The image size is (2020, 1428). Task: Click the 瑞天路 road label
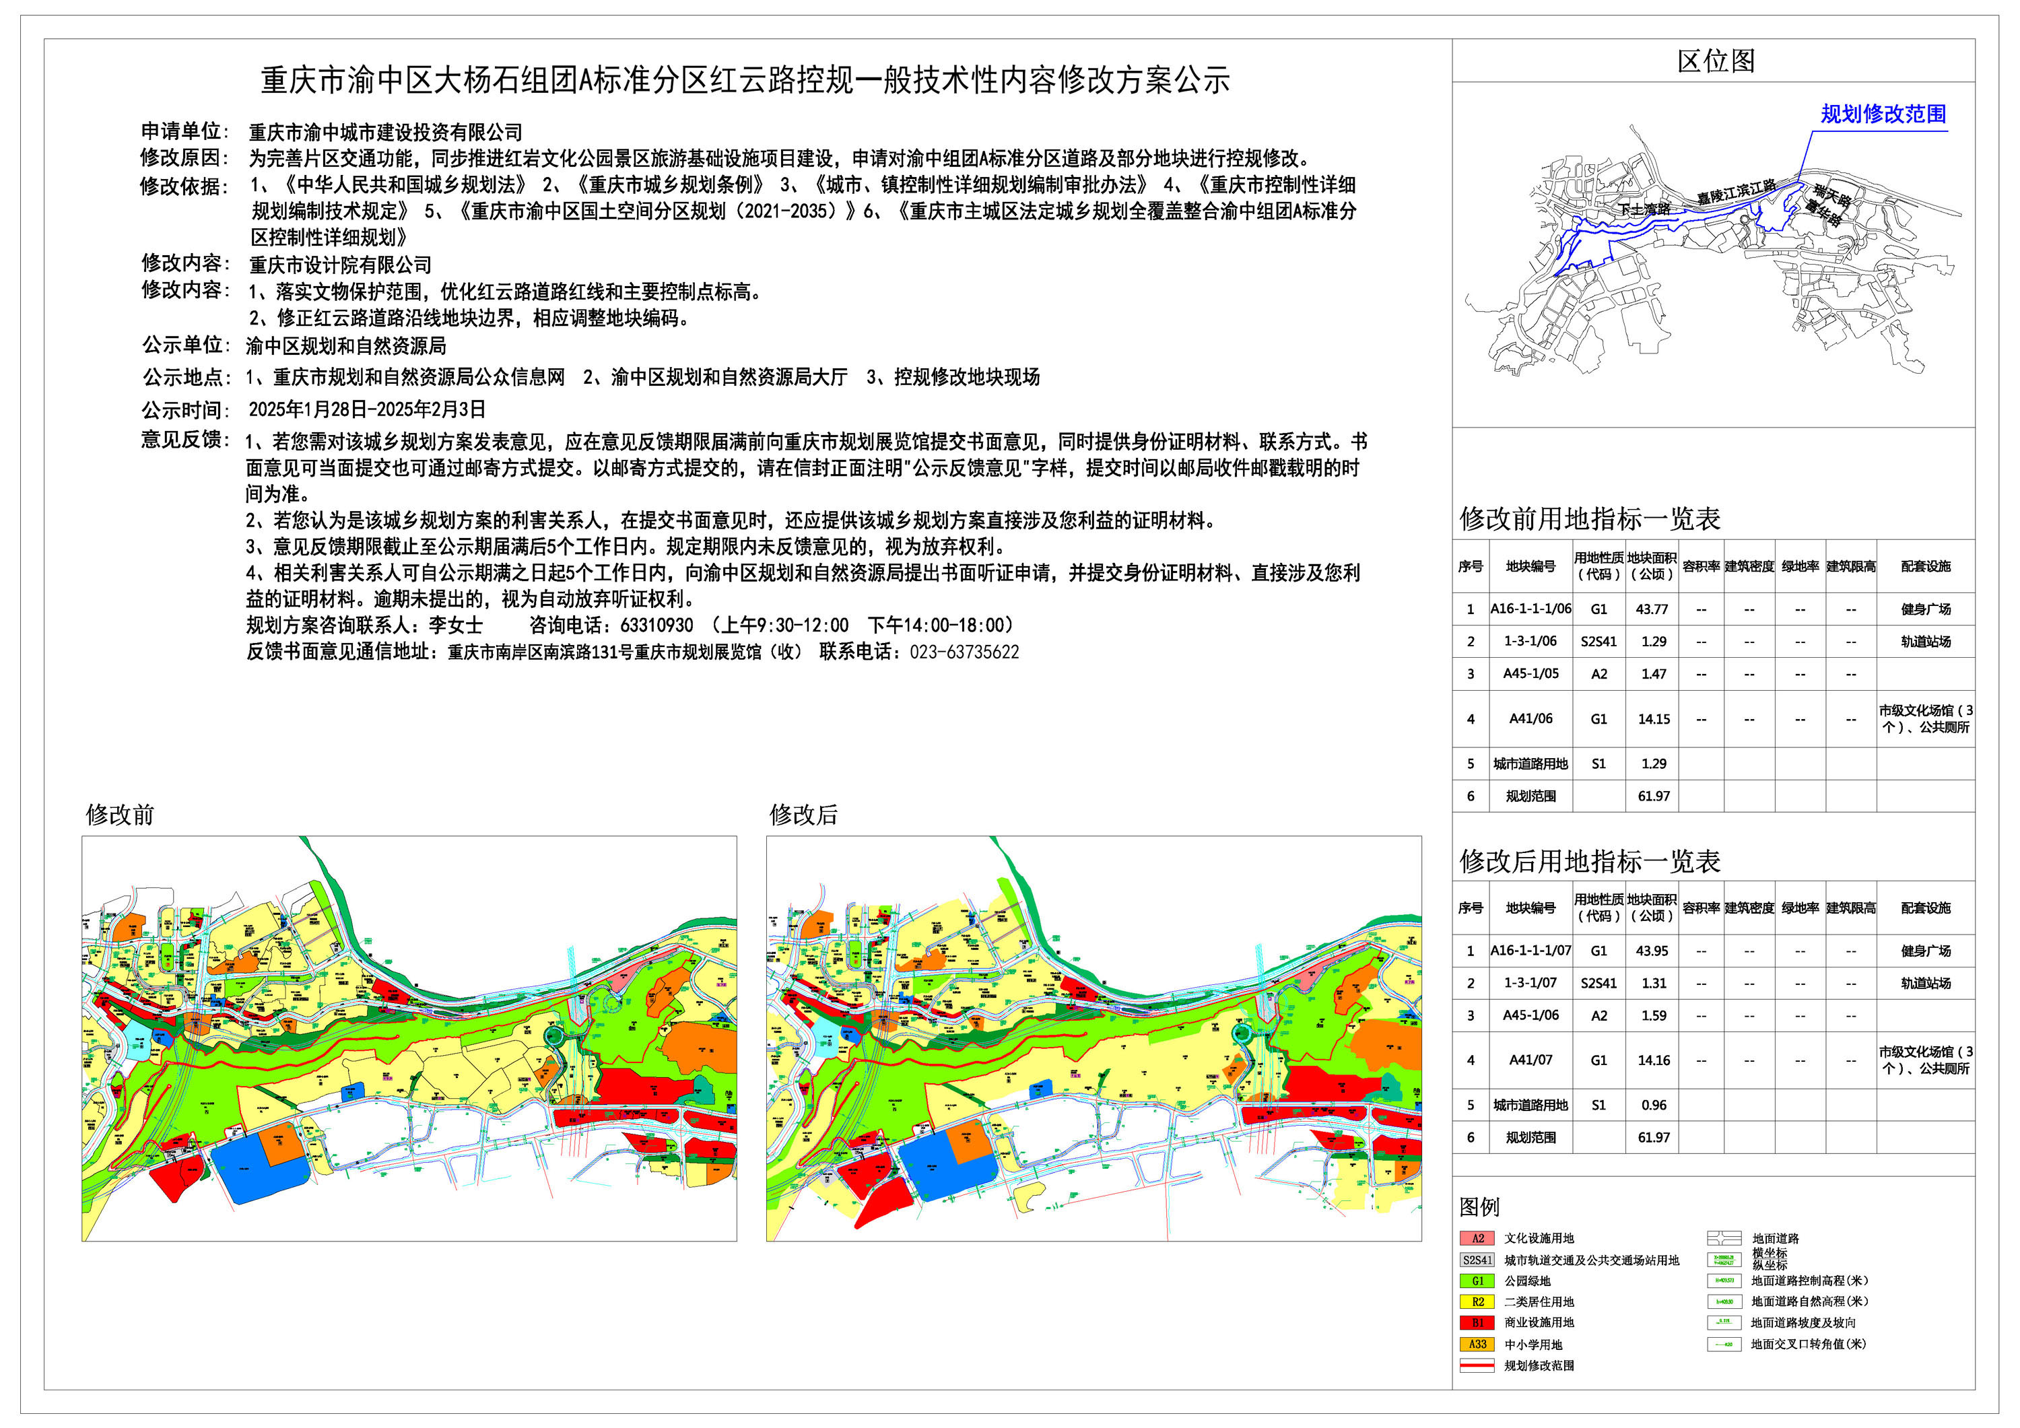pos(1833,195)
